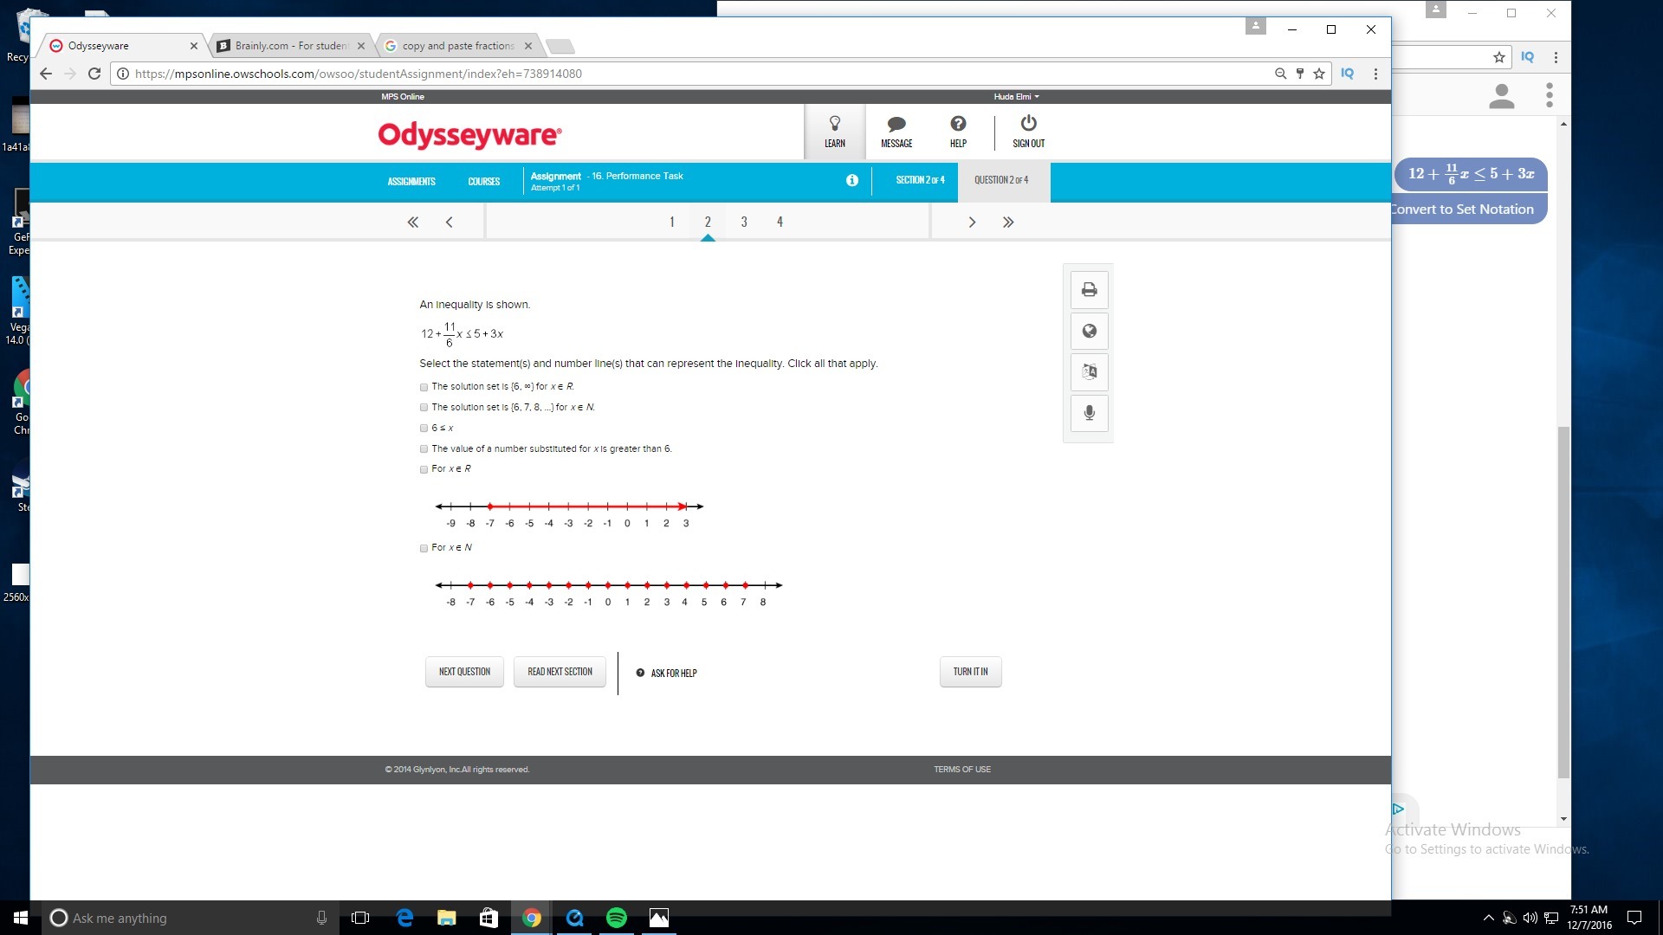Open the Section 2 of 4 selector
The height and width of the screenshot is (935, 1663).
920,180
